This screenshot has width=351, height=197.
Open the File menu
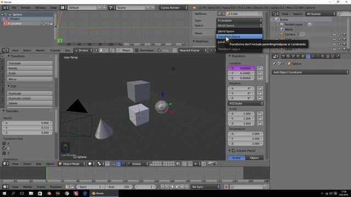(x=14, y=8)
